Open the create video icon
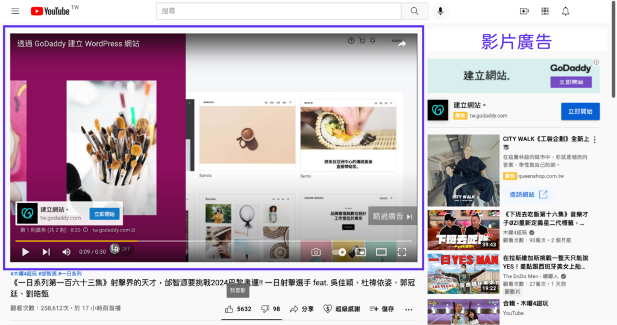The image size is (617, 325). [x=524, y=11]
